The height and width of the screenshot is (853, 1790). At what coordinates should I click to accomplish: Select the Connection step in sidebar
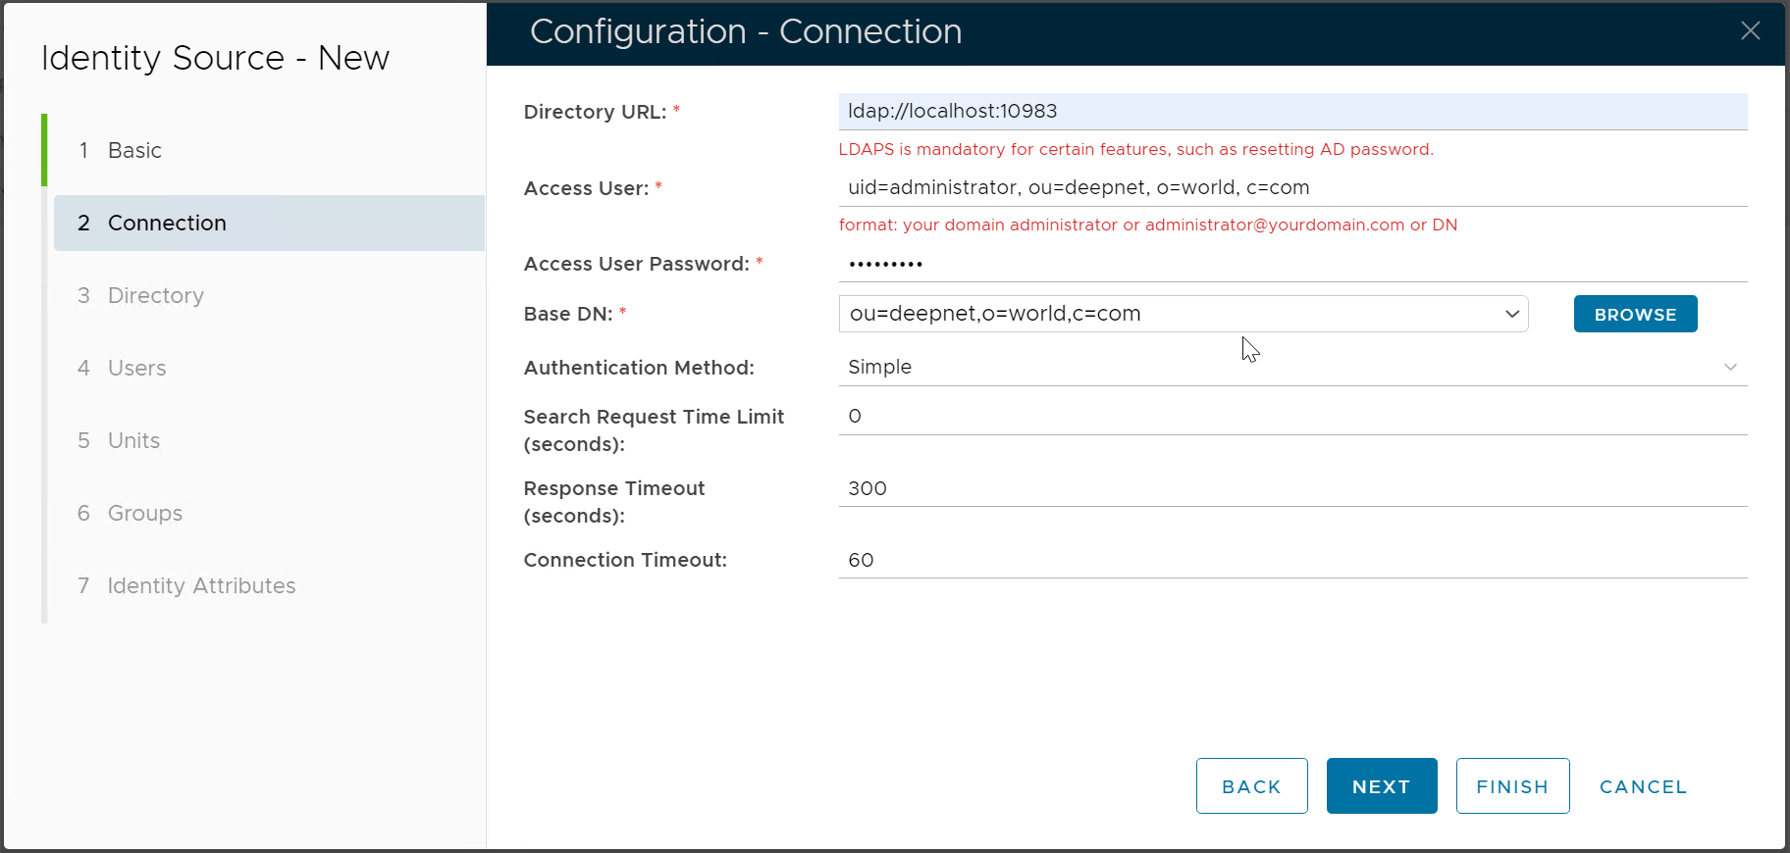click(167, 223)
